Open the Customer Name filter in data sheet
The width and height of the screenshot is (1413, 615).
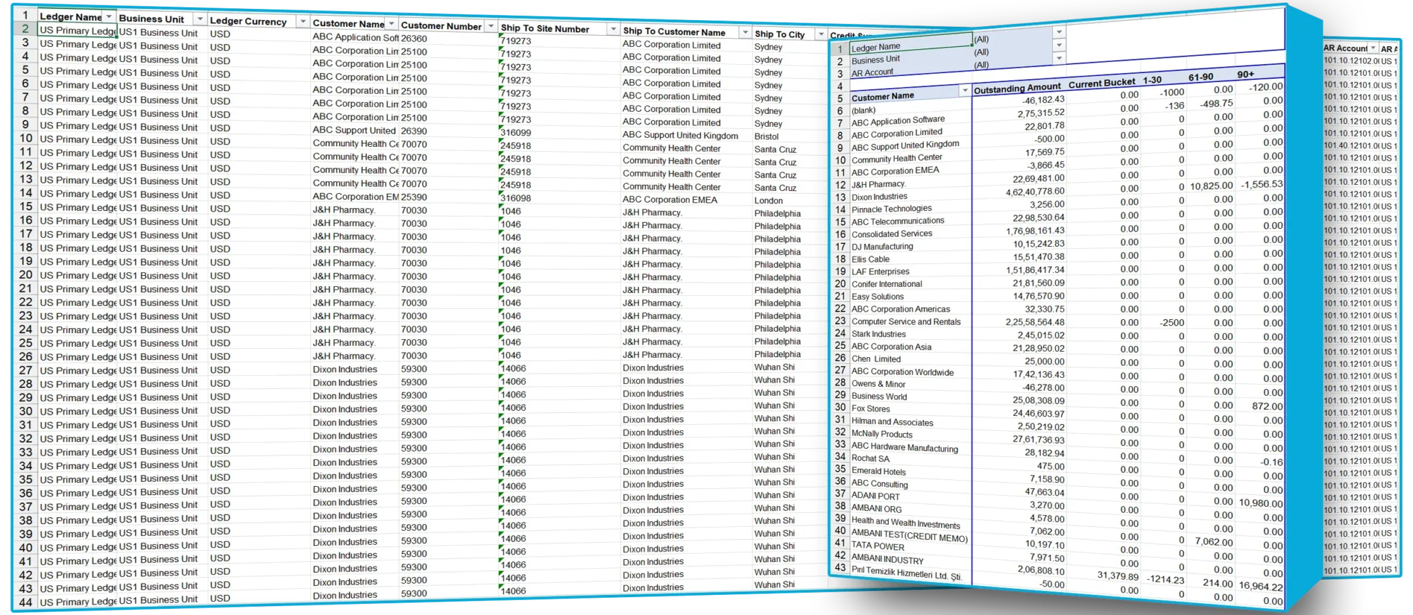(x=391, y=23)
